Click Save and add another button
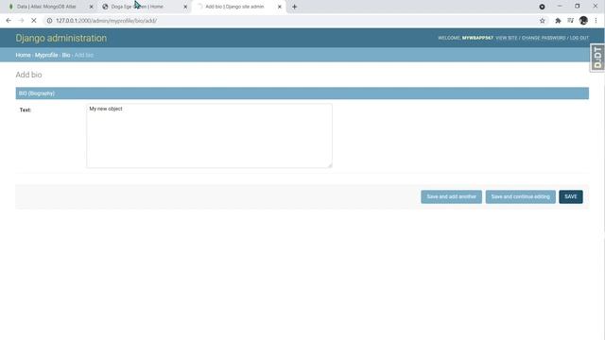The width and height of the screenshot is (605, 340). click(x=452, y=196)
